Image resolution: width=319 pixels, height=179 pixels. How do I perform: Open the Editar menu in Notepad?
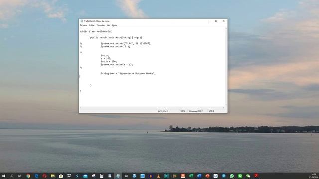(x=92, y=25)
